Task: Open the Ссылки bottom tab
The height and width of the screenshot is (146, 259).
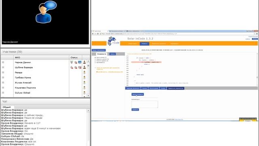Action: pos(163,88)
